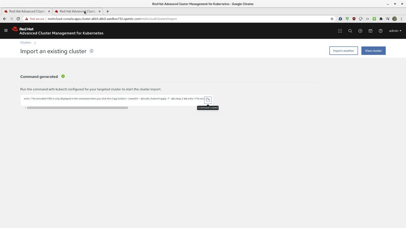
Task: Click the gray card-shaped extension icon
Action: click(368, 19)
